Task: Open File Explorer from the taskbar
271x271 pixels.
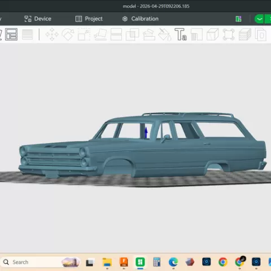Action: click(107, 262)
